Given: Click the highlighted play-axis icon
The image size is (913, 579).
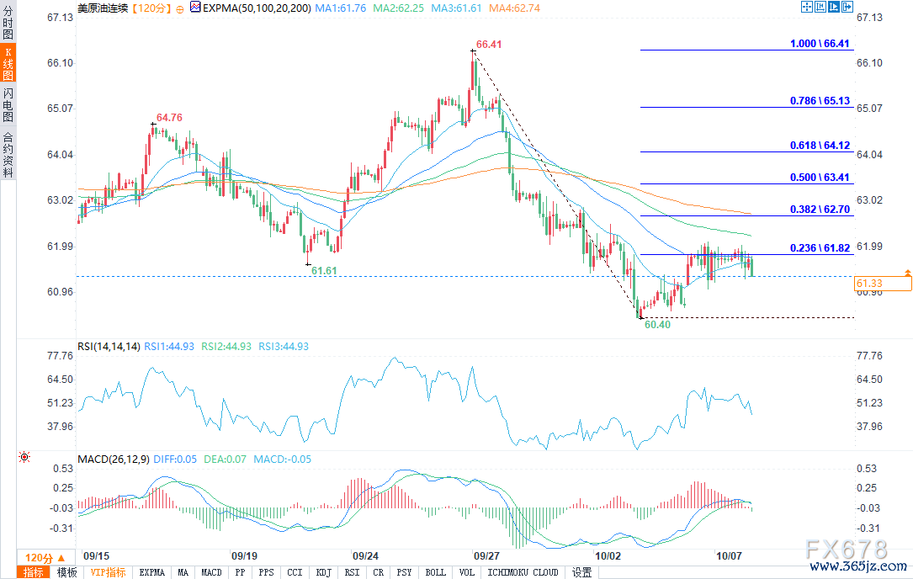Looking at the screenshot, I should coord(835,8).
